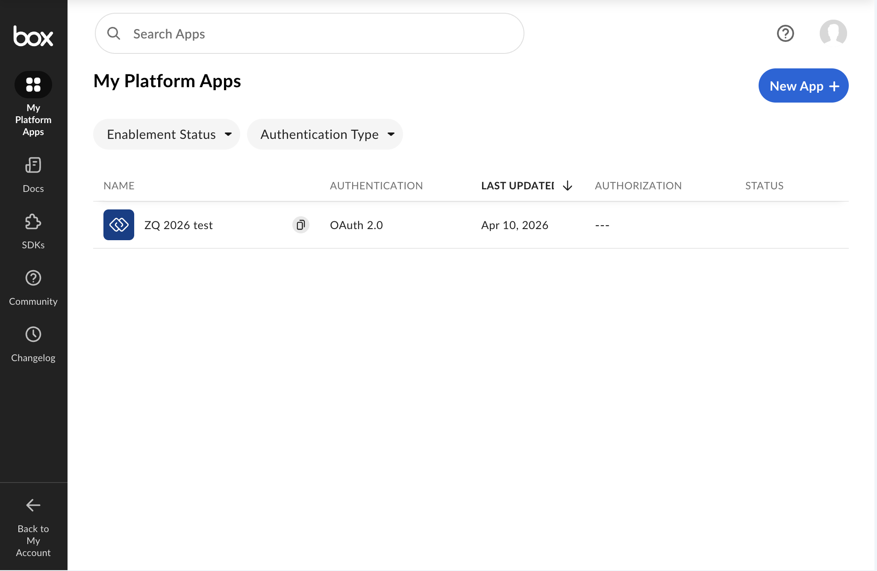Viewport: 877px width, 571px height.
Task: Sort by the Authentication column header
Action: (376, 185)
